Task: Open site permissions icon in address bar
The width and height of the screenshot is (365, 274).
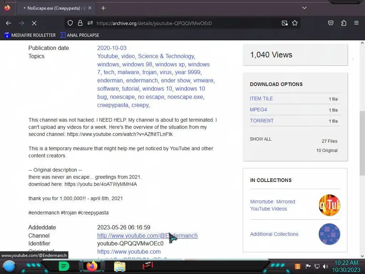Action: 90,23
